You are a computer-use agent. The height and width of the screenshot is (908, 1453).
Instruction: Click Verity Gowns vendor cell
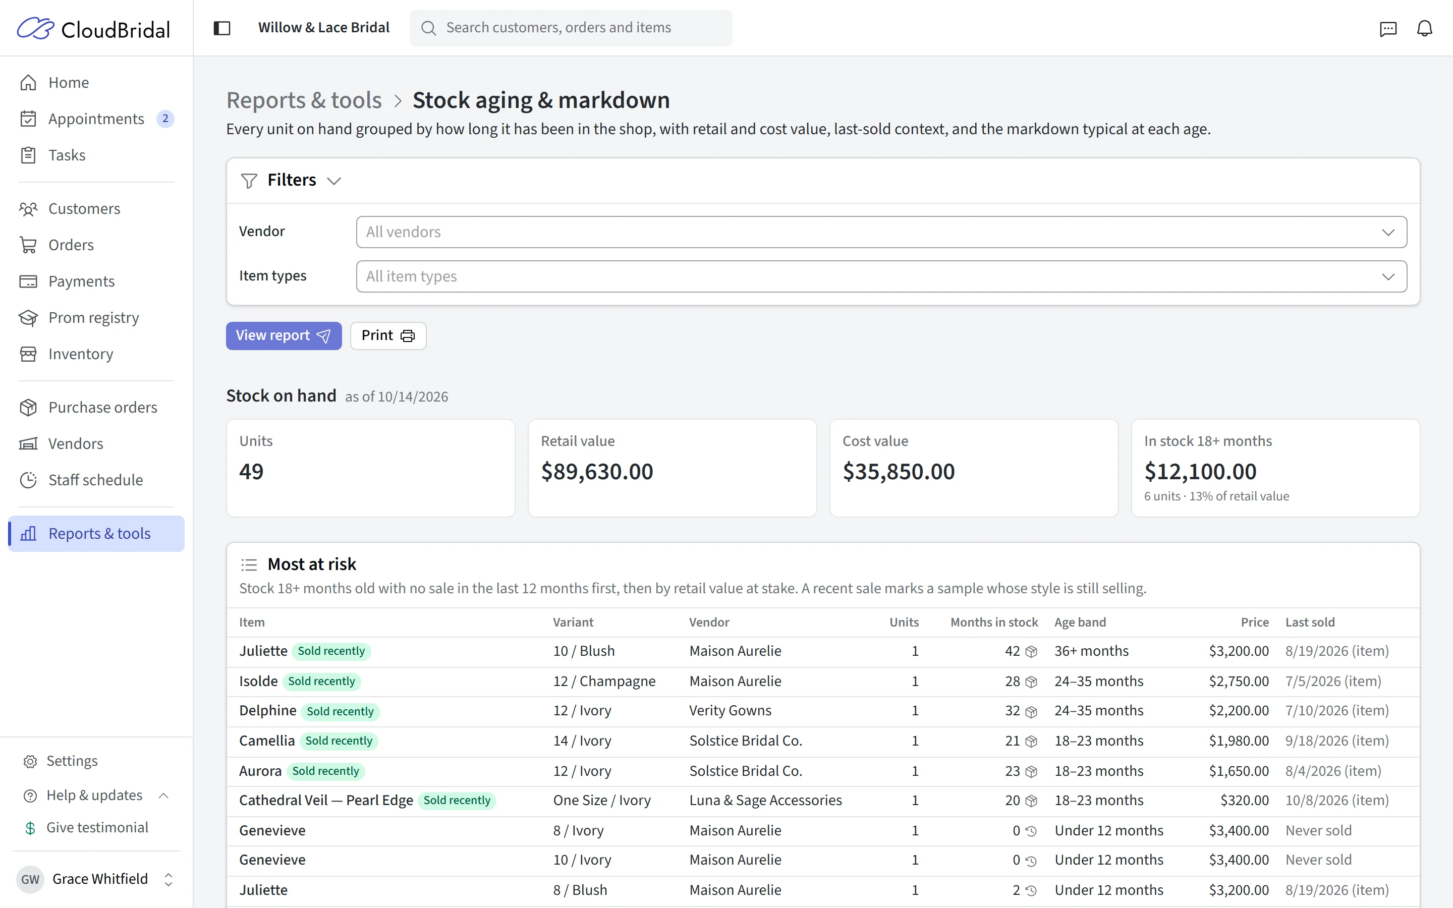click(x=730, y=710)
